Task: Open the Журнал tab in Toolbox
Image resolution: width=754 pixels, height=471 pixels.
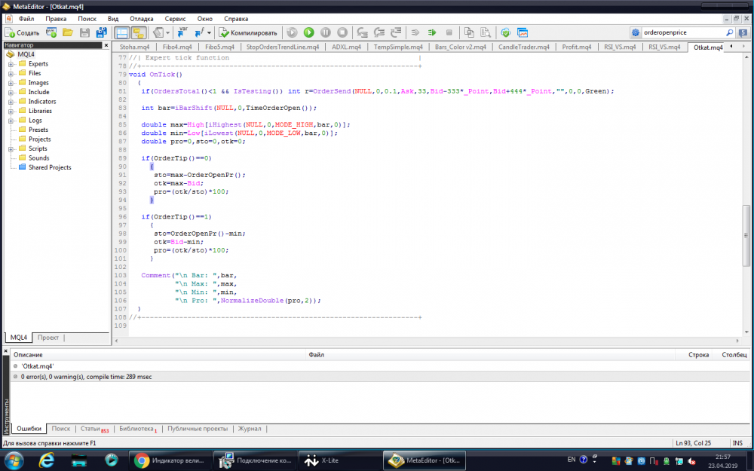Action: tap(250, 429)
